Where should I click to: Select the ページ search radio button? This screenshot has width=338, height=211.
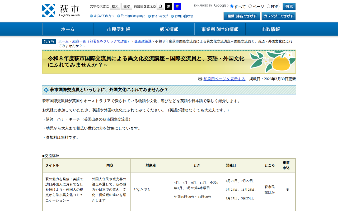coord(250,6)
